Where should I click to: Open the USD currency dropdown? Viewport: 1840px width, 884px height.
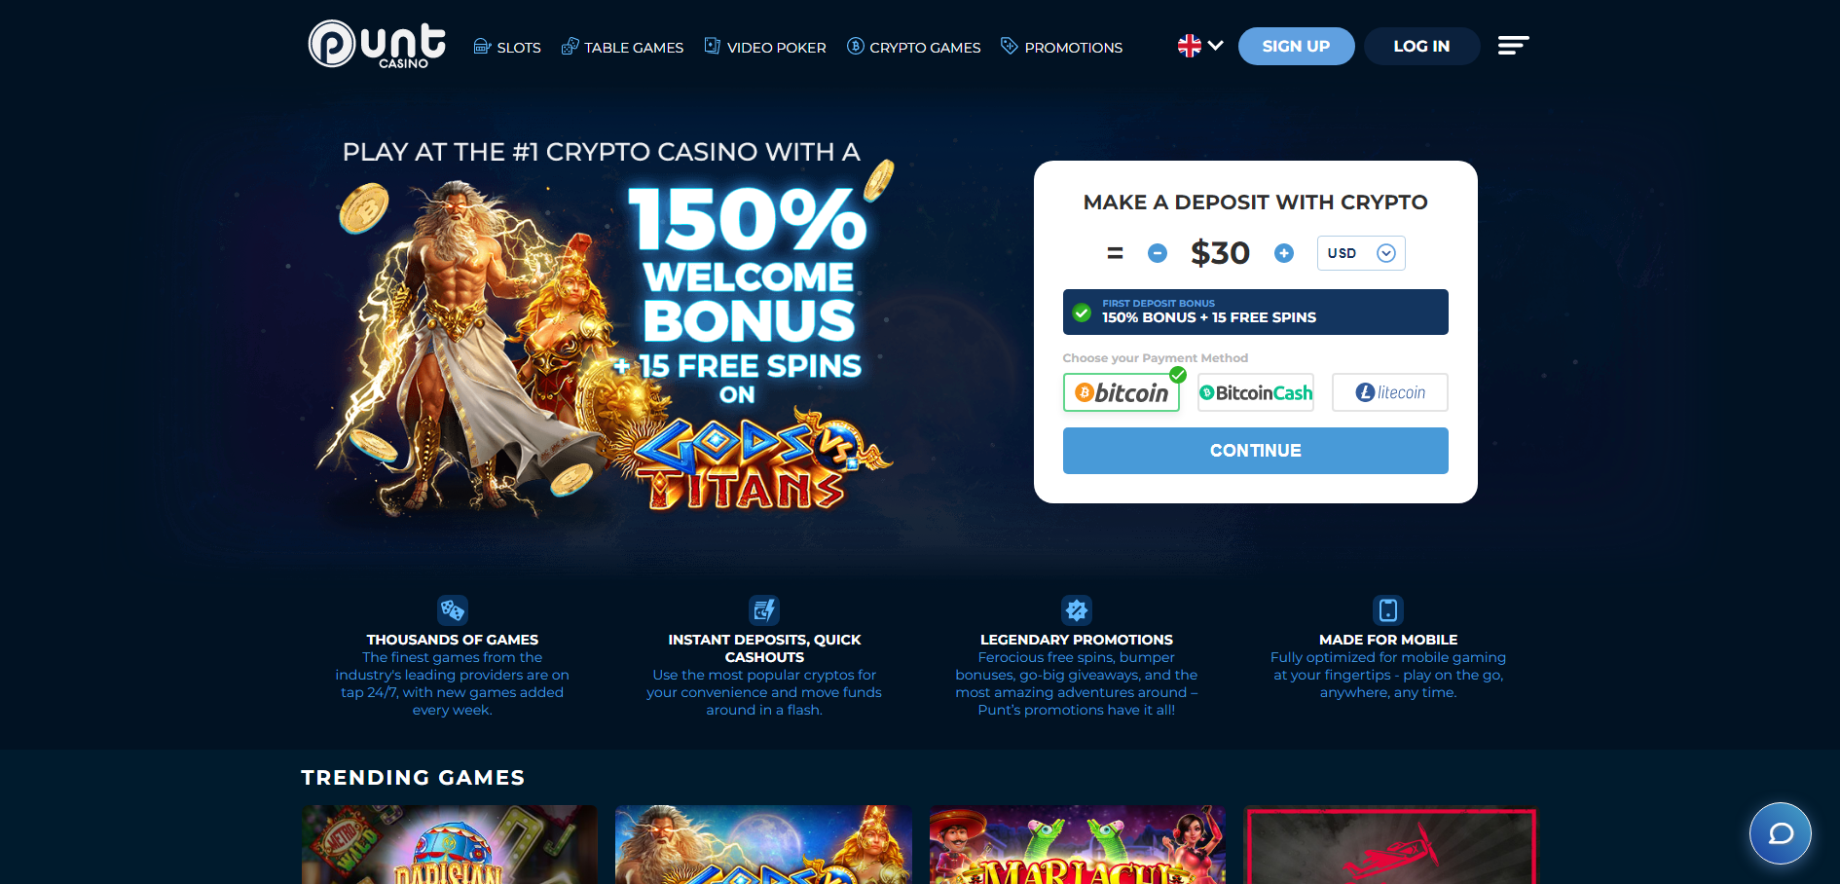(1361, 253)
